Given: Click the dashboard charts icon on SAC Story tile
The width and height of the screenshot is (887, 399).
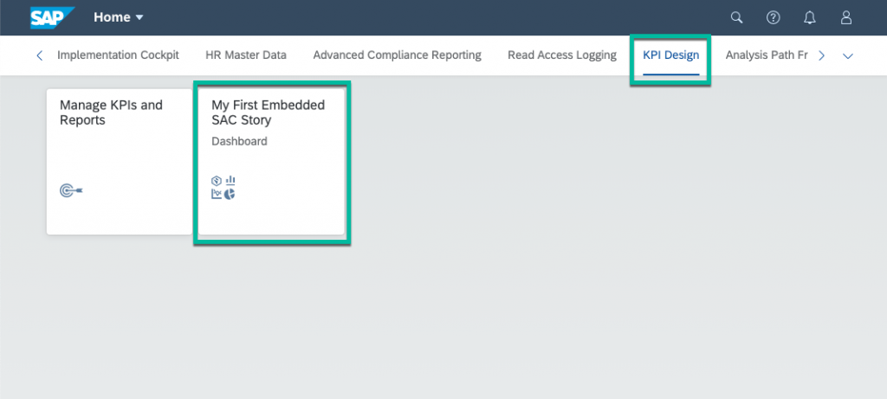Looking at the screenshot, I should pos(223,188).
